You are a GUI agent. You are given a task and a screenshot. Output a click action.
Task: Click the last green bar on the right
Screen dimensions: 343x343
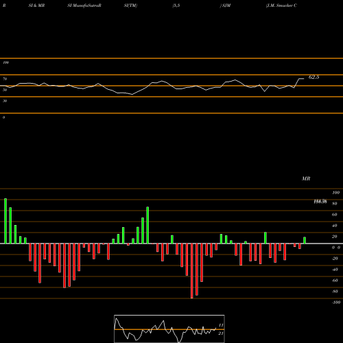pos(305,240)
